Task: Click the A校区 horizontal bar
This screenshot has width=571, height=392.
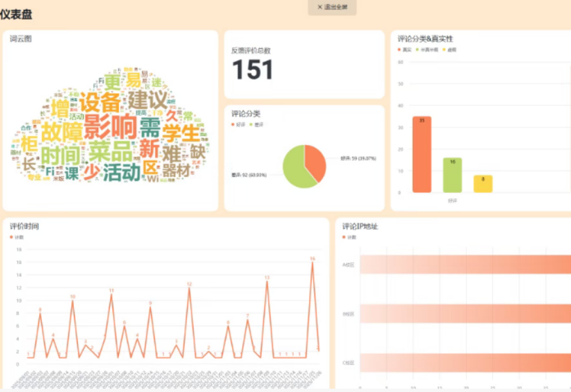Action: click(464, 265)
